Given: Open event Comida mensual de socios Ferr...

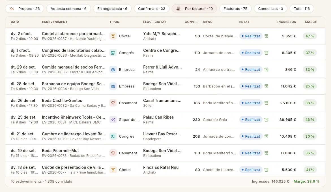Looking at the screenshot, I should tap(74, 67).
